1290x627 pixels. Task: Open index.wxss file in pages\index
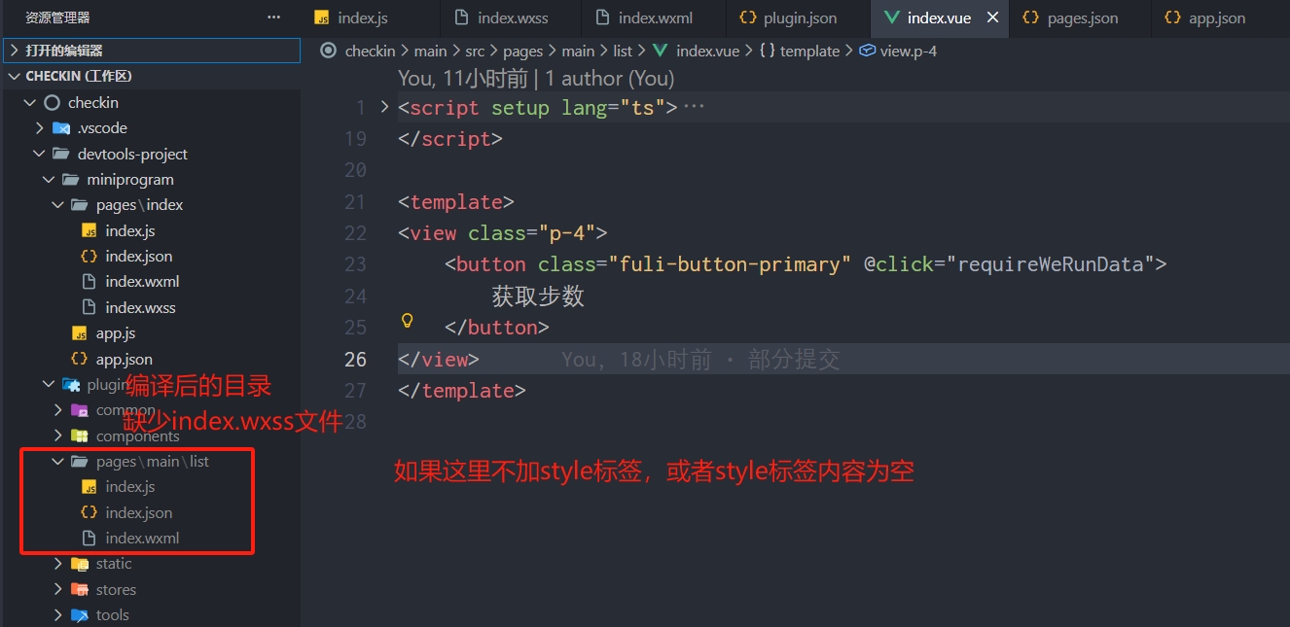click(140, 307)
